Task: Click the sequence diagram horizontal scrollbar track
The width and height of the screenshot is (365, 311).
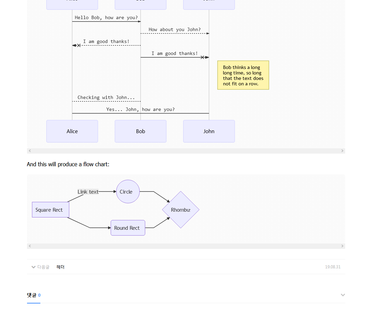Action: [186, 151]
